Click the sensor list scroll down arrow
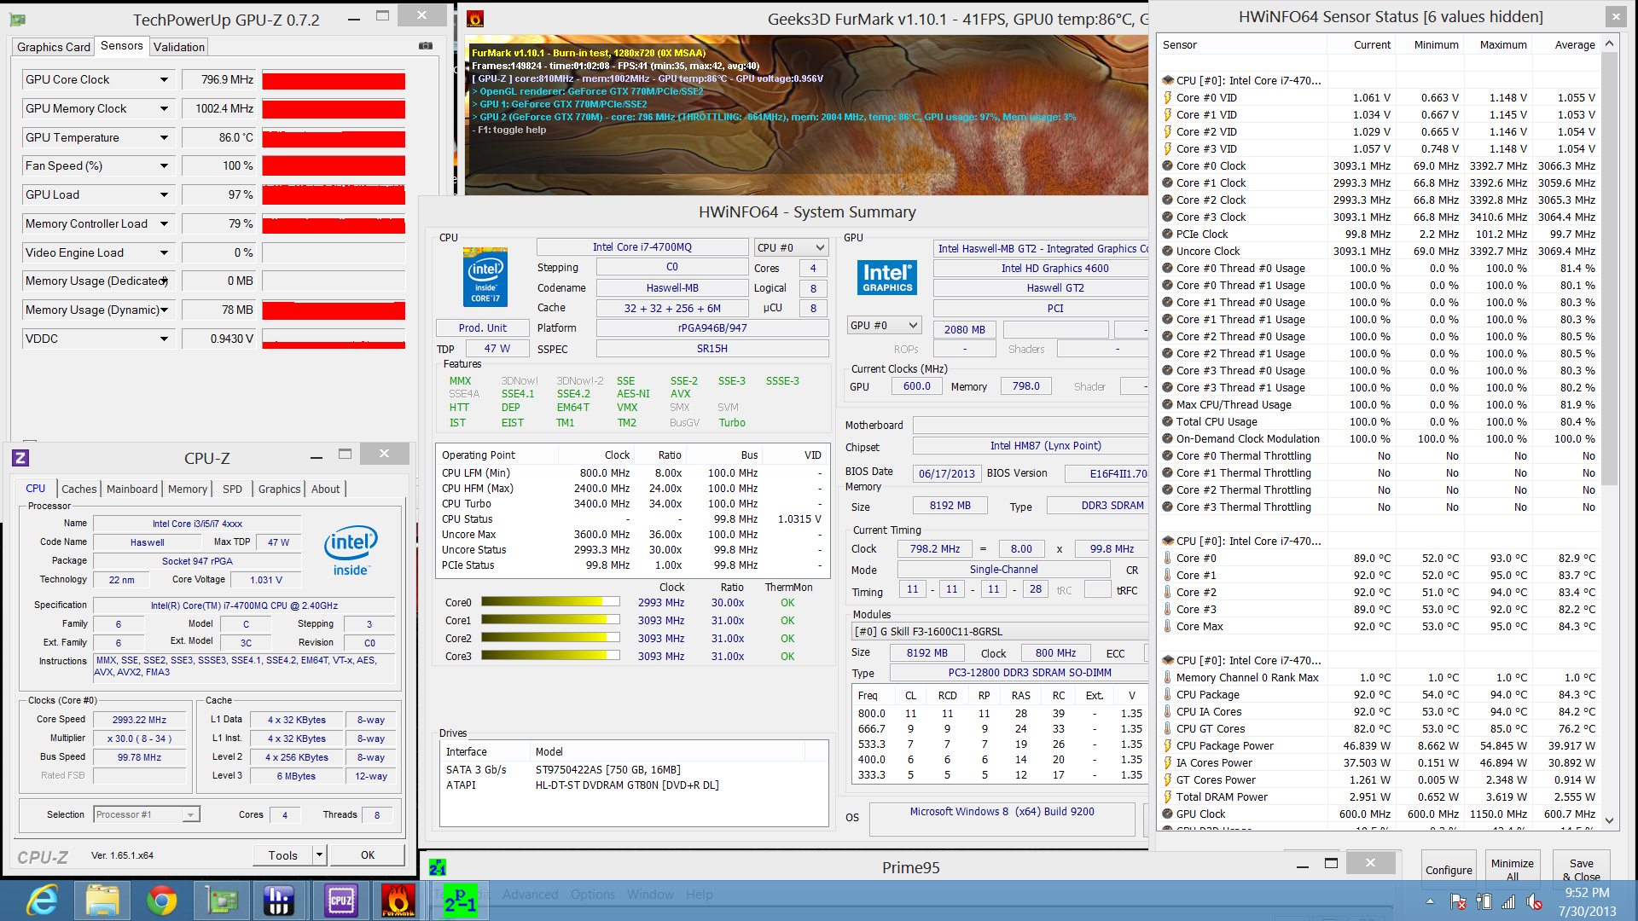Screen dimensions: 1638x921 click(1610, 820)
